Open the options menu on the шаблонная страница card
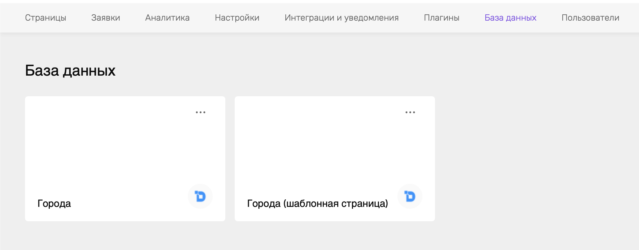The width and height of the screenshot is (639, 250). tap(410, 112)
